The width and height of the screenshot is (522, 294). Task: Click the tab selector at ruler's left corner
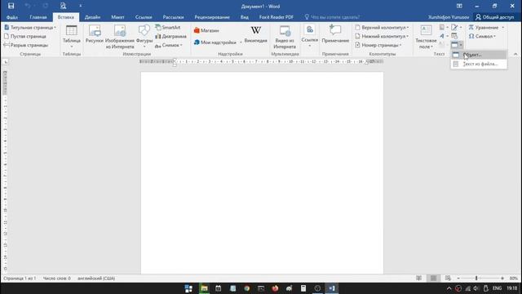click(6, 62)
